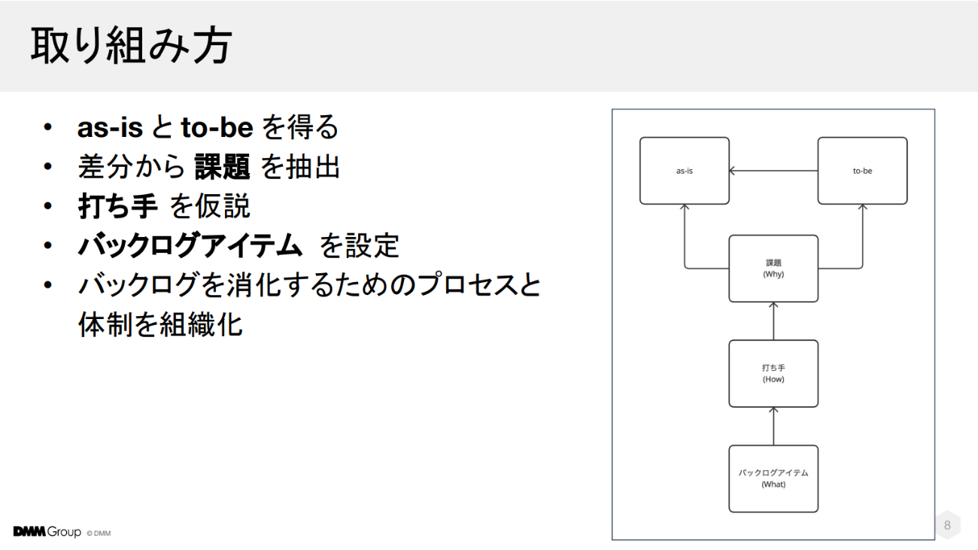This screenshot has width=978, height=550.
Task: Click the arrow from to-be to as-is
Action: tap(773, 171)
